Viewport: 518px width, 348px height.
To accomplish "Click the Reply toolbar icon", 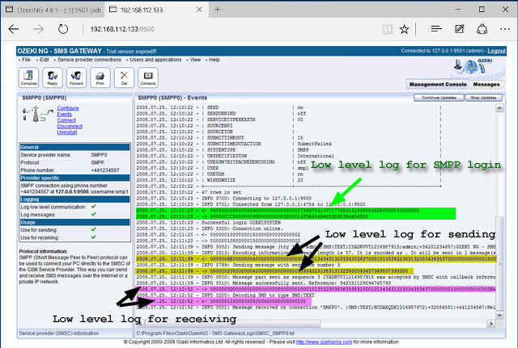I will pos(53,78).
